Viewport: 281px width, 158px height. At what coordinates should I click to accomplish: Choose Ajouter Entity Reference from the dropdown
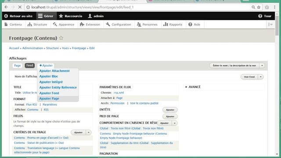[x=58, y=87]
